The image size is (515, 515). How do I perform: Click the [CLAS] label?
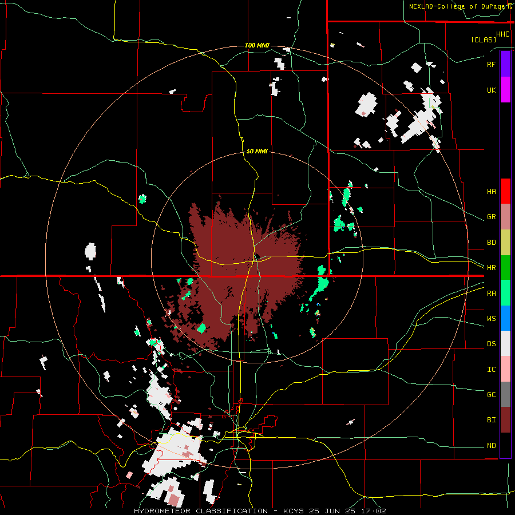[484, 39]
